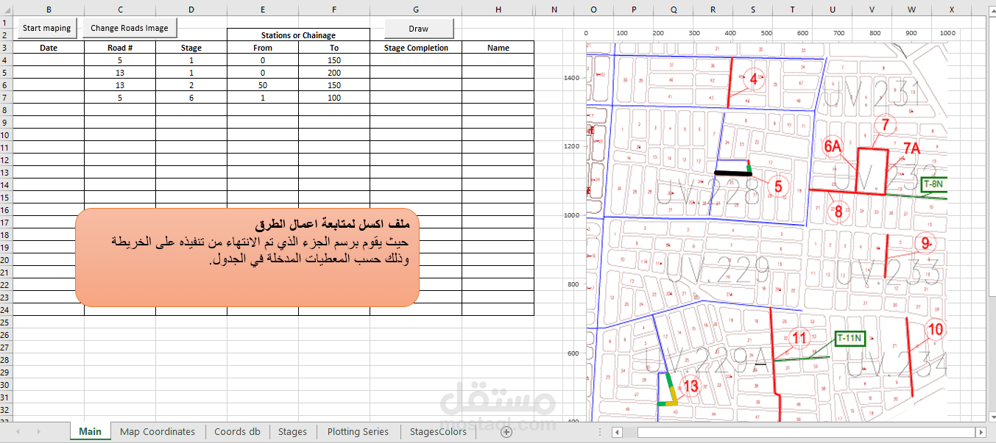Click the Change Roads Image button

pyautogui.click(x=130, y=28)
